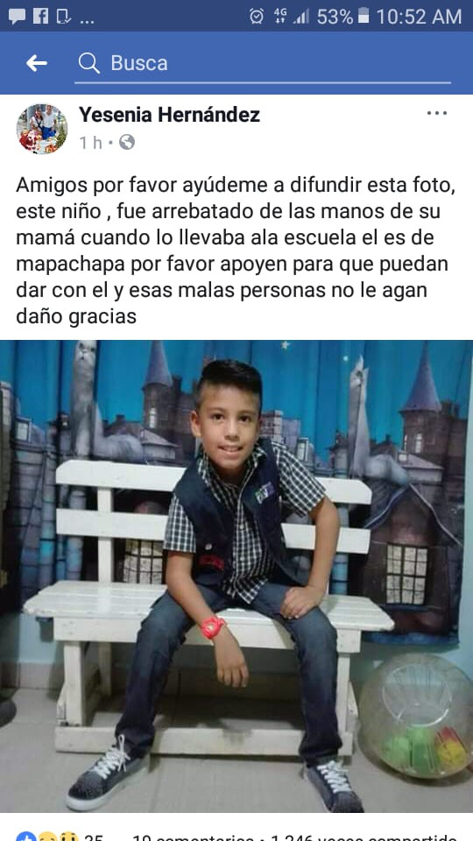473x841 pixels.
Task: Tap the message notification icon in status bar
Action: click(17, 16)
